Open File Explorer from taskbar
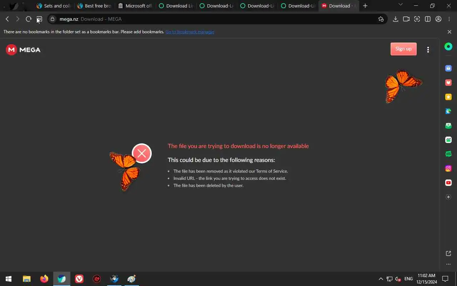Screen dimensions: 457x286 click(27, 279)
